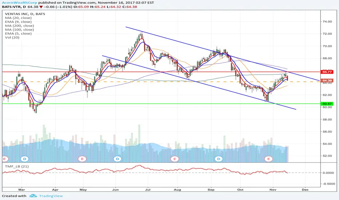Select the EMA (9, close) indicator label

click(18, 21)
